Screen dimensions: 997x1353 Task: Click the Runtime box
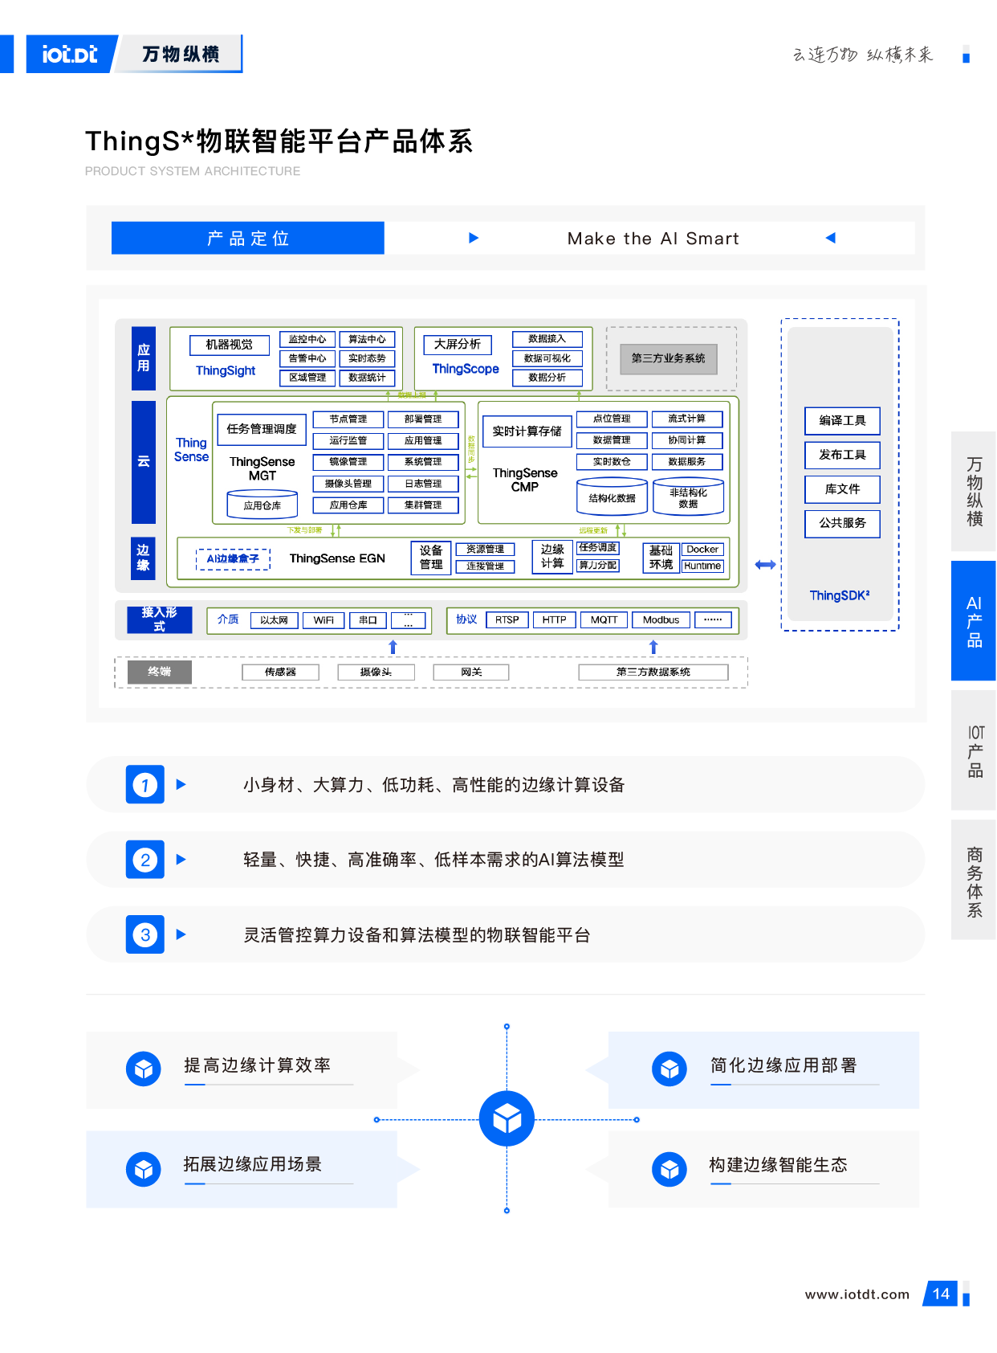tap(702, 566)
